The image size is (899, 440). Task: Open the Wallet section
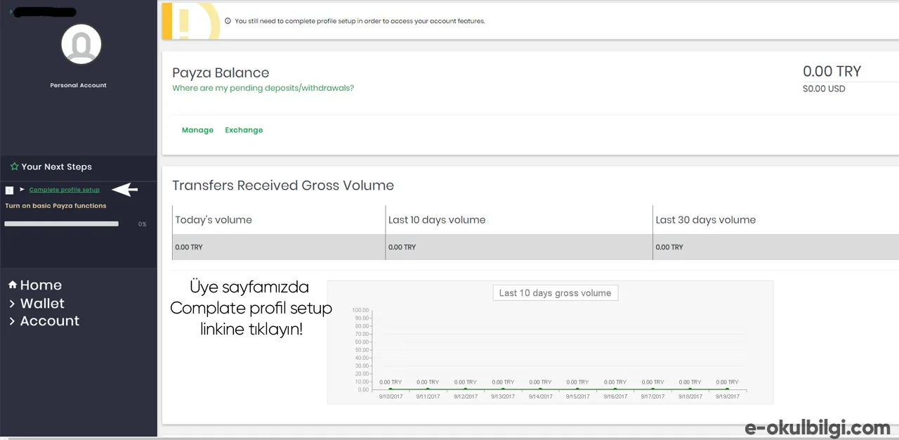tap(42, 304)
